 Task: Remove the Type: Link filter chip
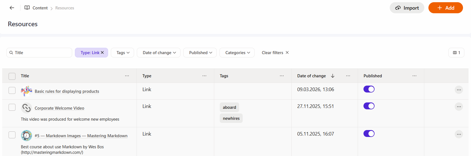coord(102,52)
